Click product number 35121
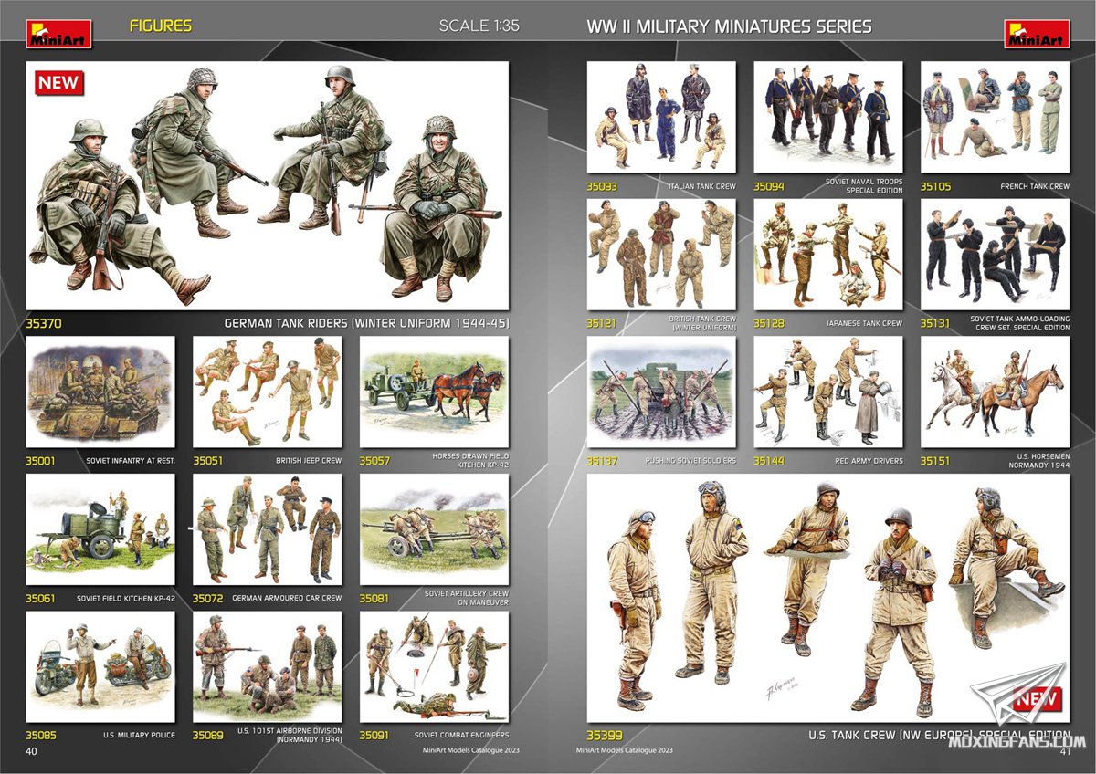1096x774 pixels. pyautogui.click(x=602, y=323)
